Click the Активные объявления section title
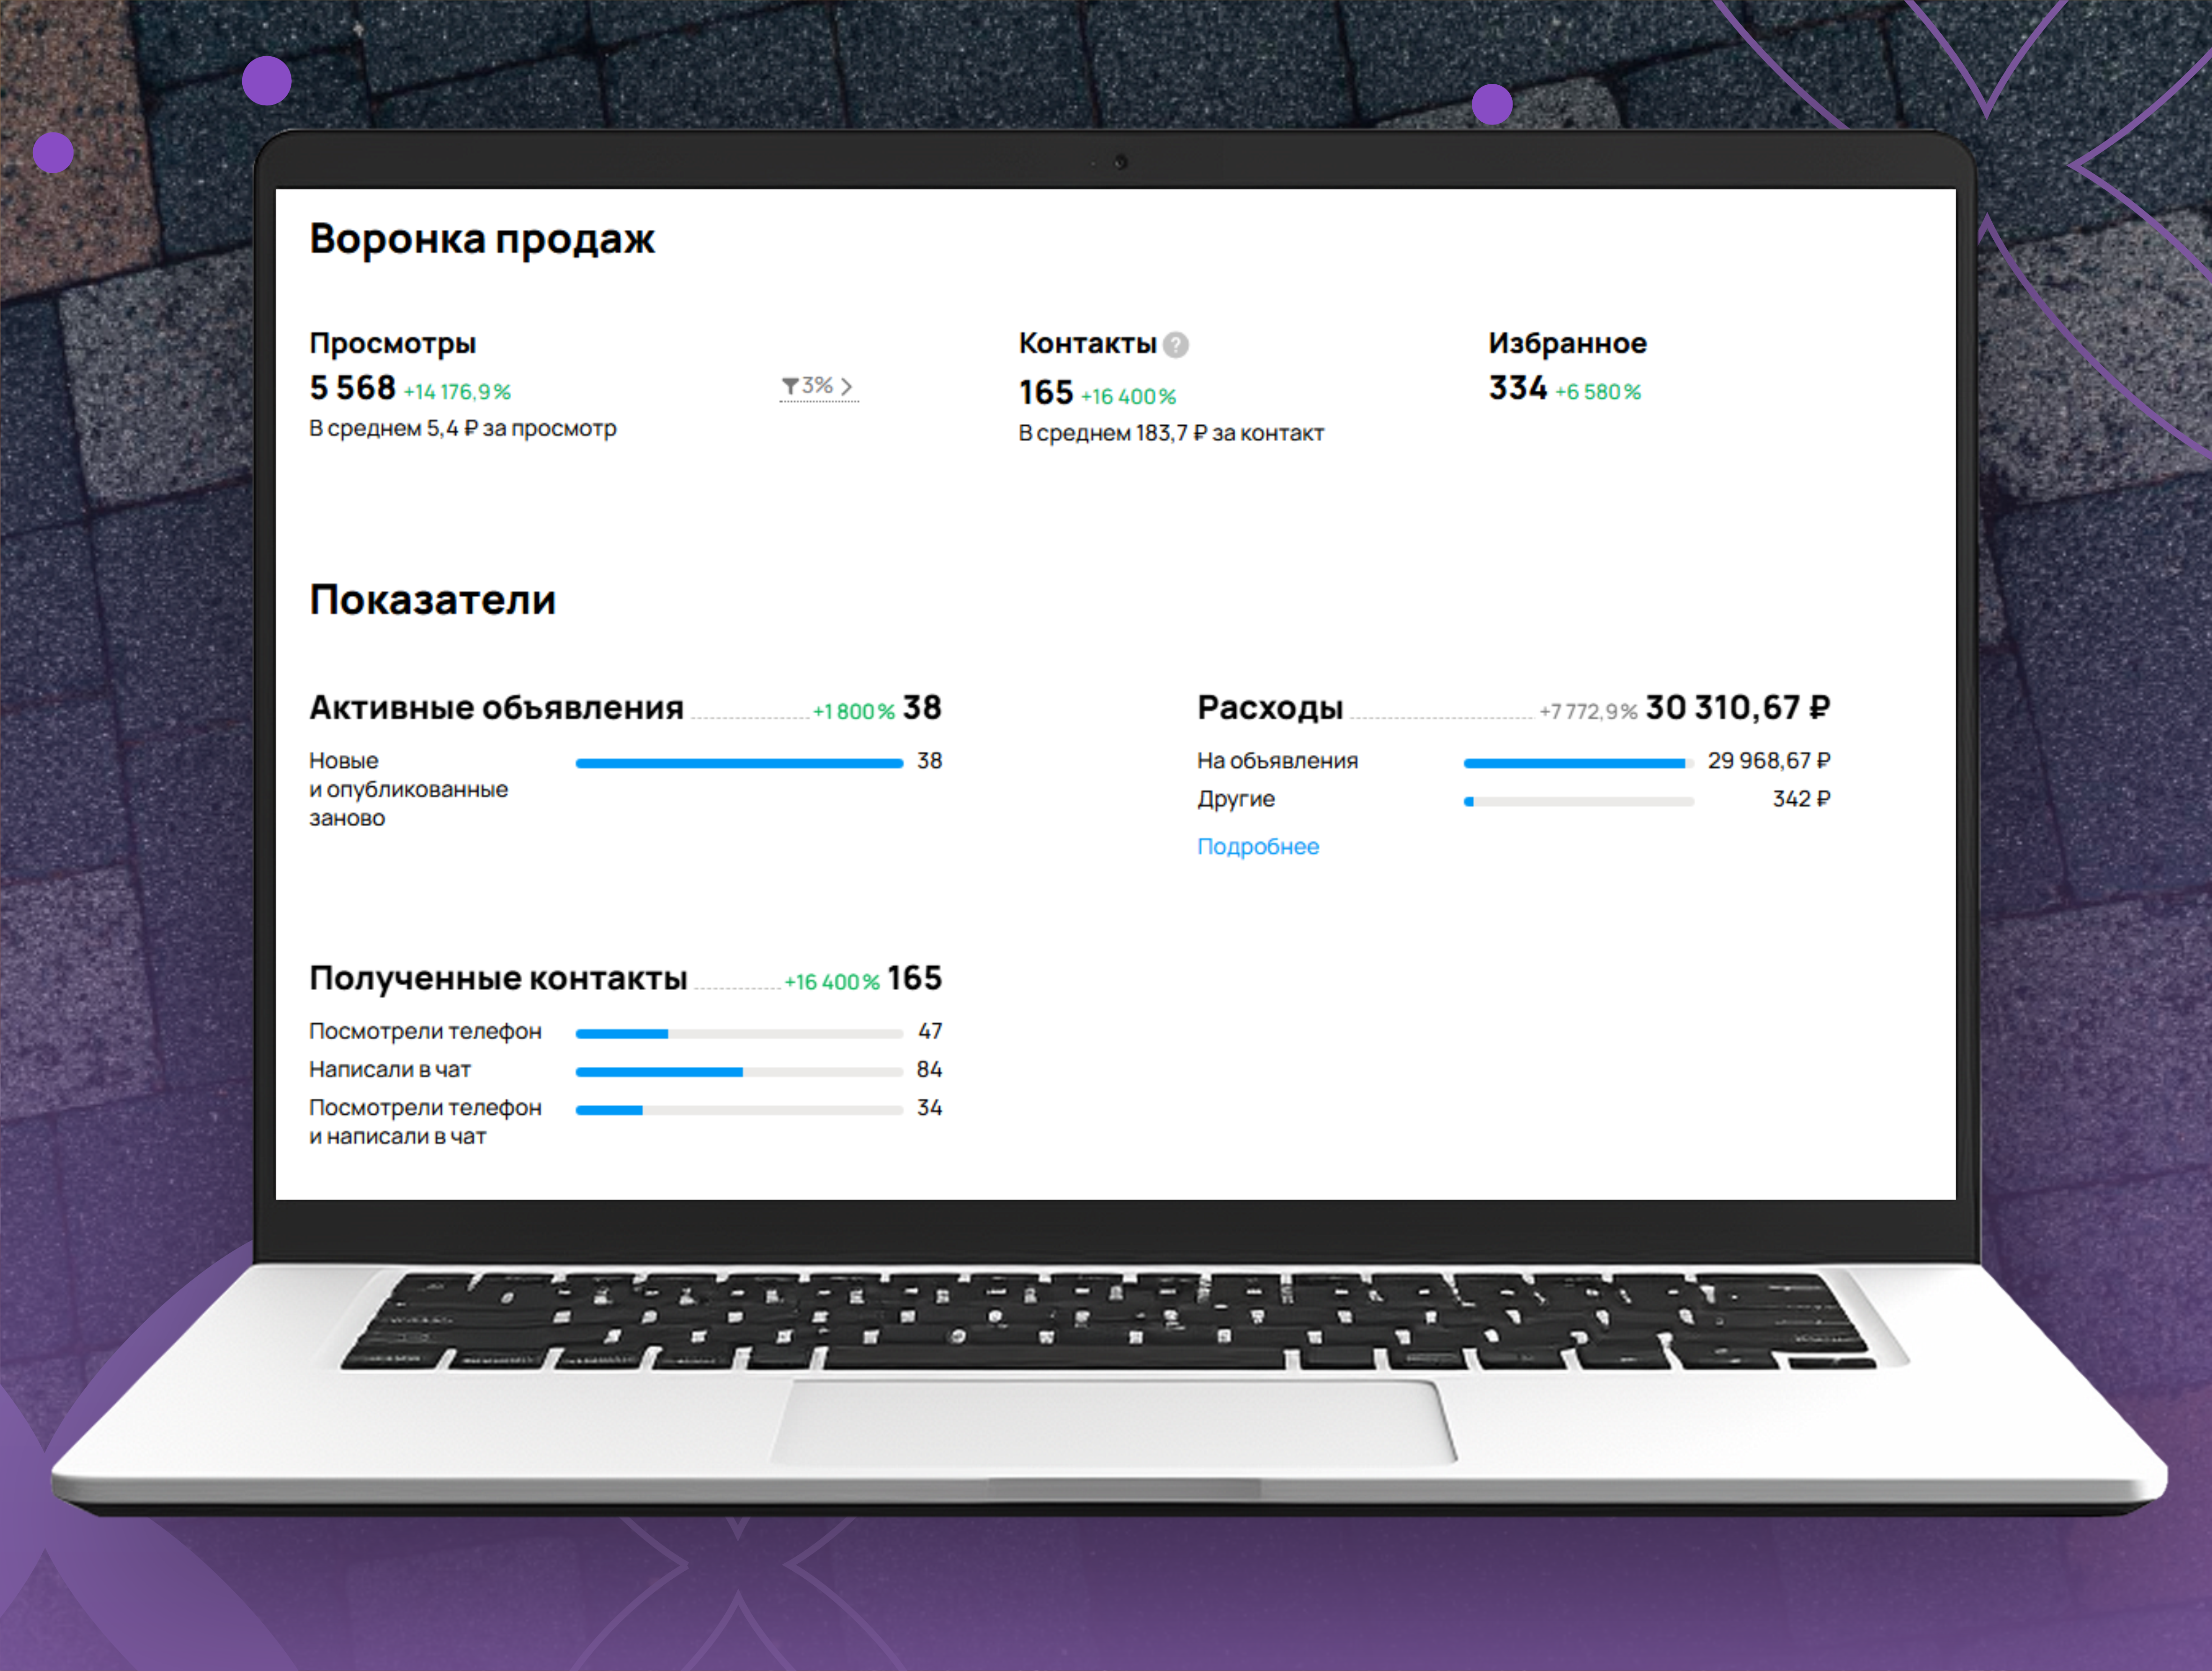 tap(496, 708)
